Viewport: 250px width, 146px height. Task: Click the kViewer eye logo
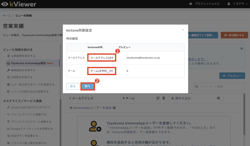(5, 4)
